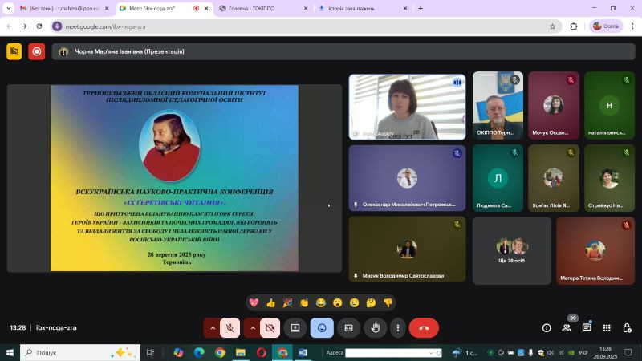
Task: Open the in-call chat panel
Action: coord(587,327)
